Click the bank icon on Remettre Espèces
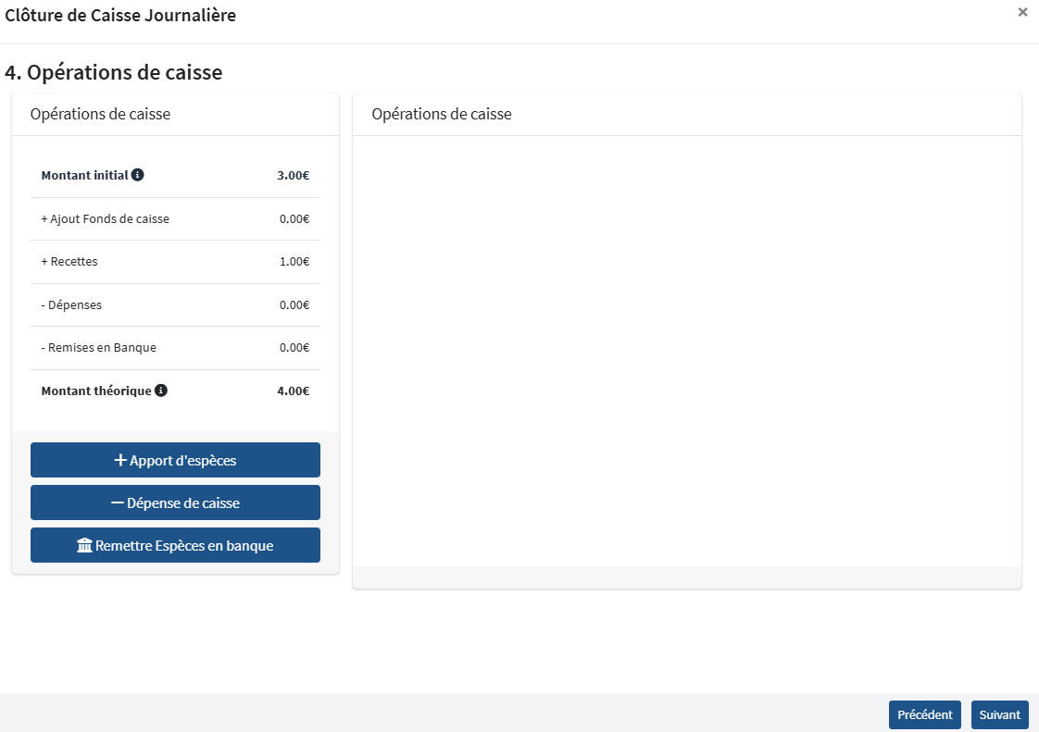The image size is (1039, 732). (84, 545)
